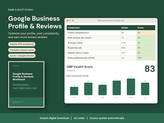Image resolution: width=164 pixels, height=123 pixels.
Task: Select the 'New reviews per month' table row label
Action: point(79,38)
